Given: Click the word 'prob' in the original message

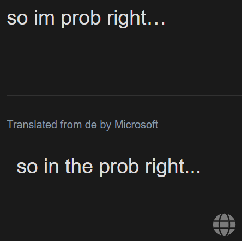Looking at the screenshot, I should pyautogui.click(x=81, y=19).
